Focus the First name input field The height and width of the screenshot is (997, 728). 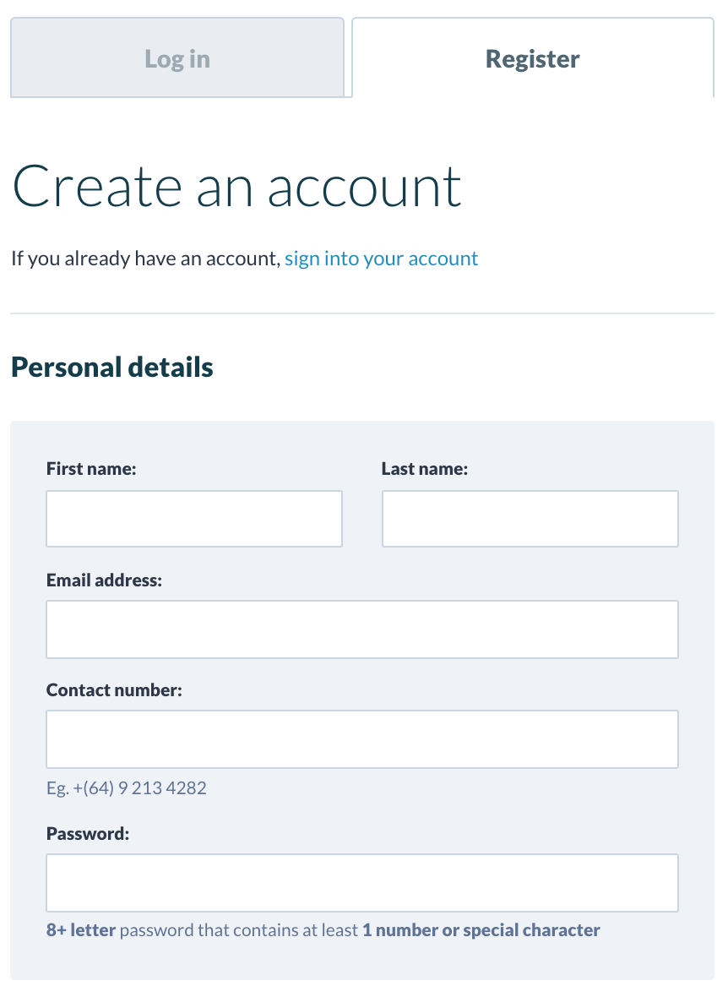click(x=194, y=519)
